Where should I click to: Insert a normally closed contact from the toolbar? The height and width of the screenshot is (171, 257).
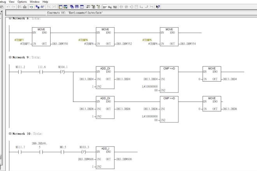[x=126, y=7]
